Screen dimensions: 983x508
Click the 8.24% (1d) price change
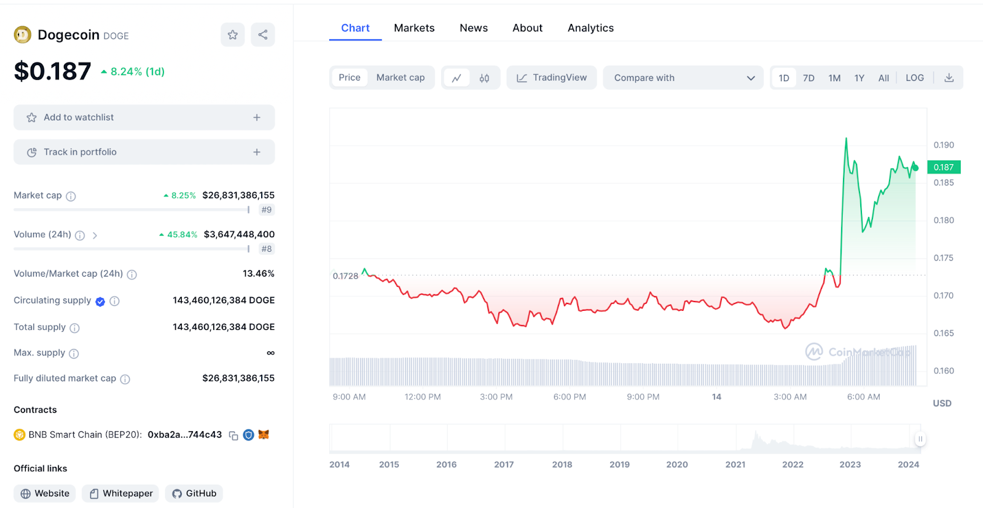pos(133,72)
